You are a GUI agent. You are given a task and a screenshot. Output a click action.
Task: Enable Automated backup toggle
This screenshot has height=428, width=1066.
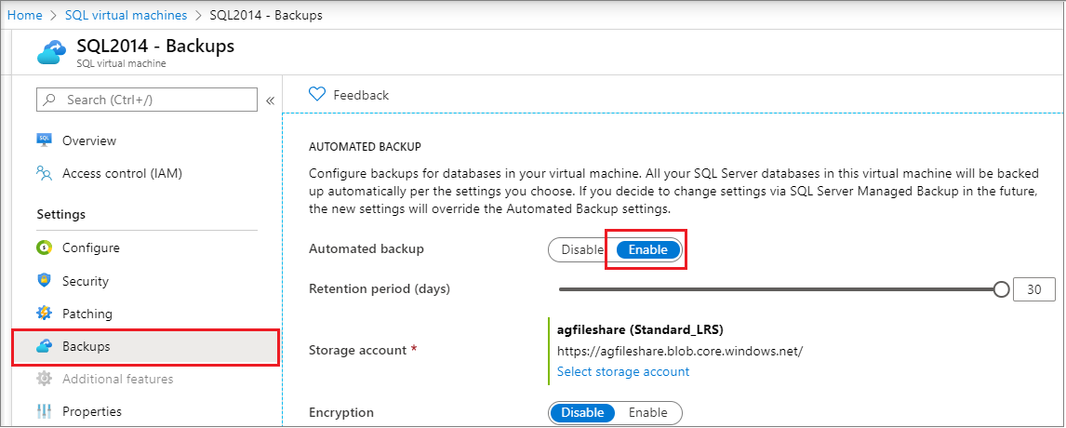pos(647,249)
